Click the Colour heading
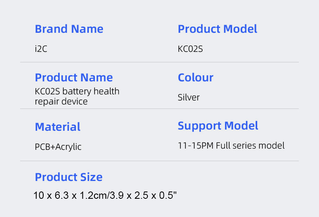 coord(195,77)
